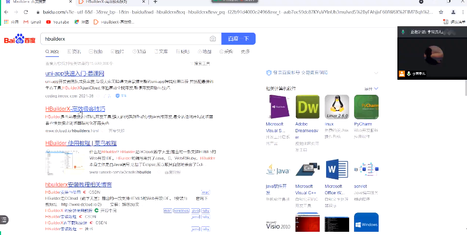The image size is (467, 235).
Task: Open the 地图 maps bookmark
Action: pyautogui.click(x=81, y=22)
